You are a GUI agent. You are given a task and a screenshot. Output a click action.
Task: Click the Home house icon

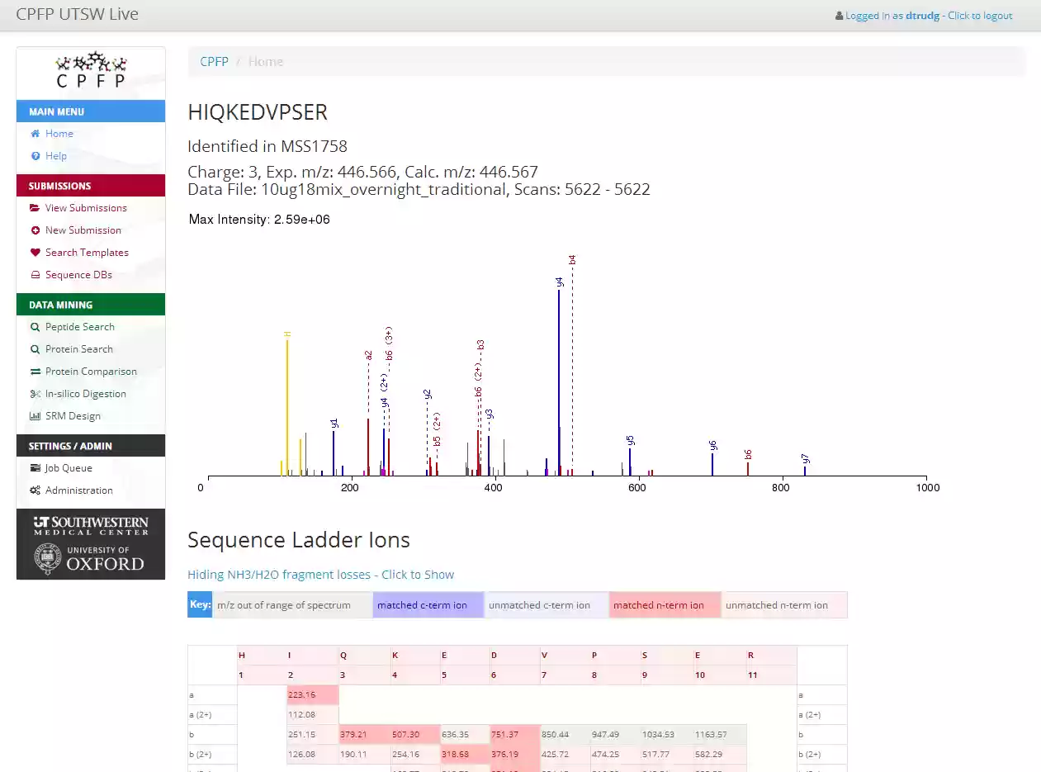tap(35, 133)
